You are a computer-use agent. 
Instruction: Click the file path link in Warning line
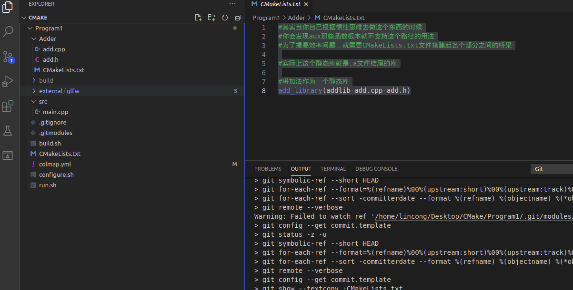coord(475,216)
